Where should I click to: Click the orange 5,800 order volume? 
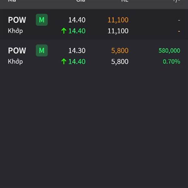point(120,51)
